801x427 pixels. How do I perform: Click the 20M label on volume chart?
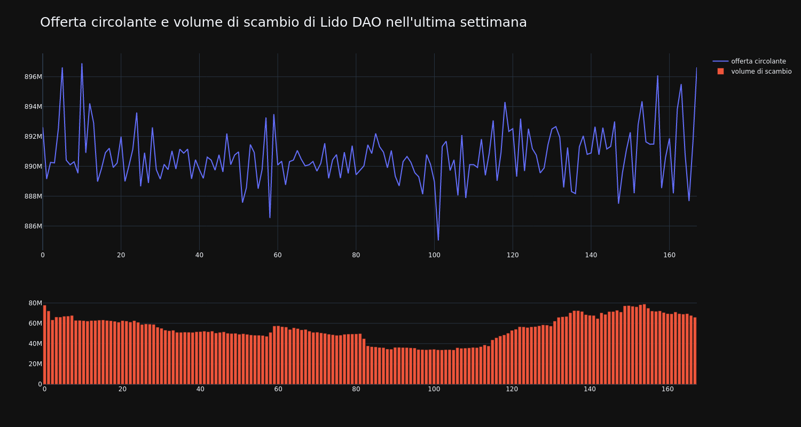point(35,364)
